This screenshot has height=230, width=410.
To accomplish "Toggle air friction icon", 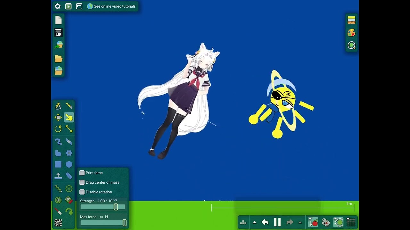I will coord(338,222).
